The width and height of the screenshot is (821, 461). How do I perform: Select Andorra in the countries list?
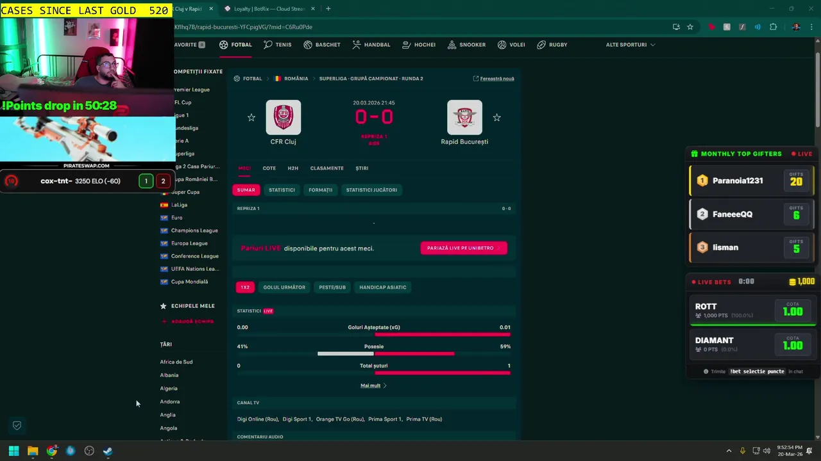coord(170,401)
